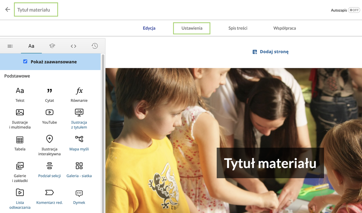Switch to Spis treści tab
The height and width of the screenshot is (213, 362).
pyautogui.click(x=238, y=28)
